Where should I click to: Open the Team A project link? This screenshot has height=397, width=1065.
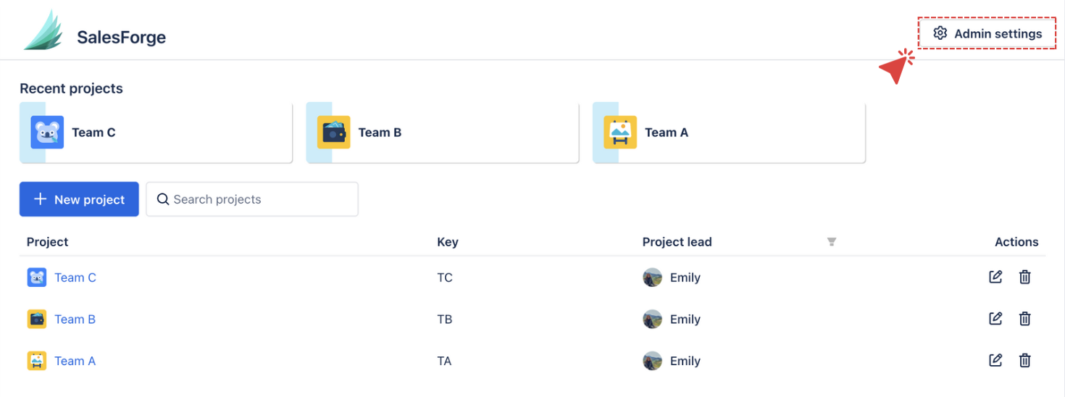(75, 361)
